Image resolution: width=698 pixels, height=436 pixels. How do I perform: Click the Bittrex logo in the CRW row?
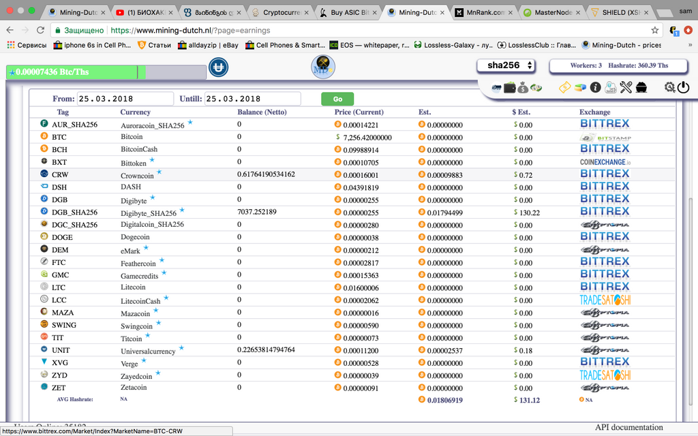pyautogui.click(x=605, y=174)
